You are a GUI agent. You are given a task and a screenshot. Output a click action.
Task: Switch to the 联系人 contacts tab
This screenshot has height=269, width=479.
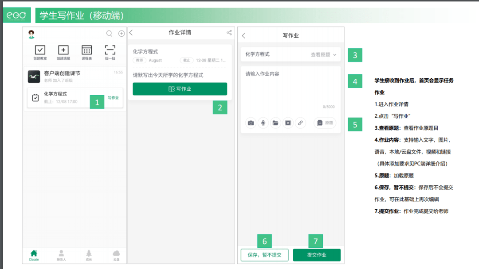tap(61, 255)
